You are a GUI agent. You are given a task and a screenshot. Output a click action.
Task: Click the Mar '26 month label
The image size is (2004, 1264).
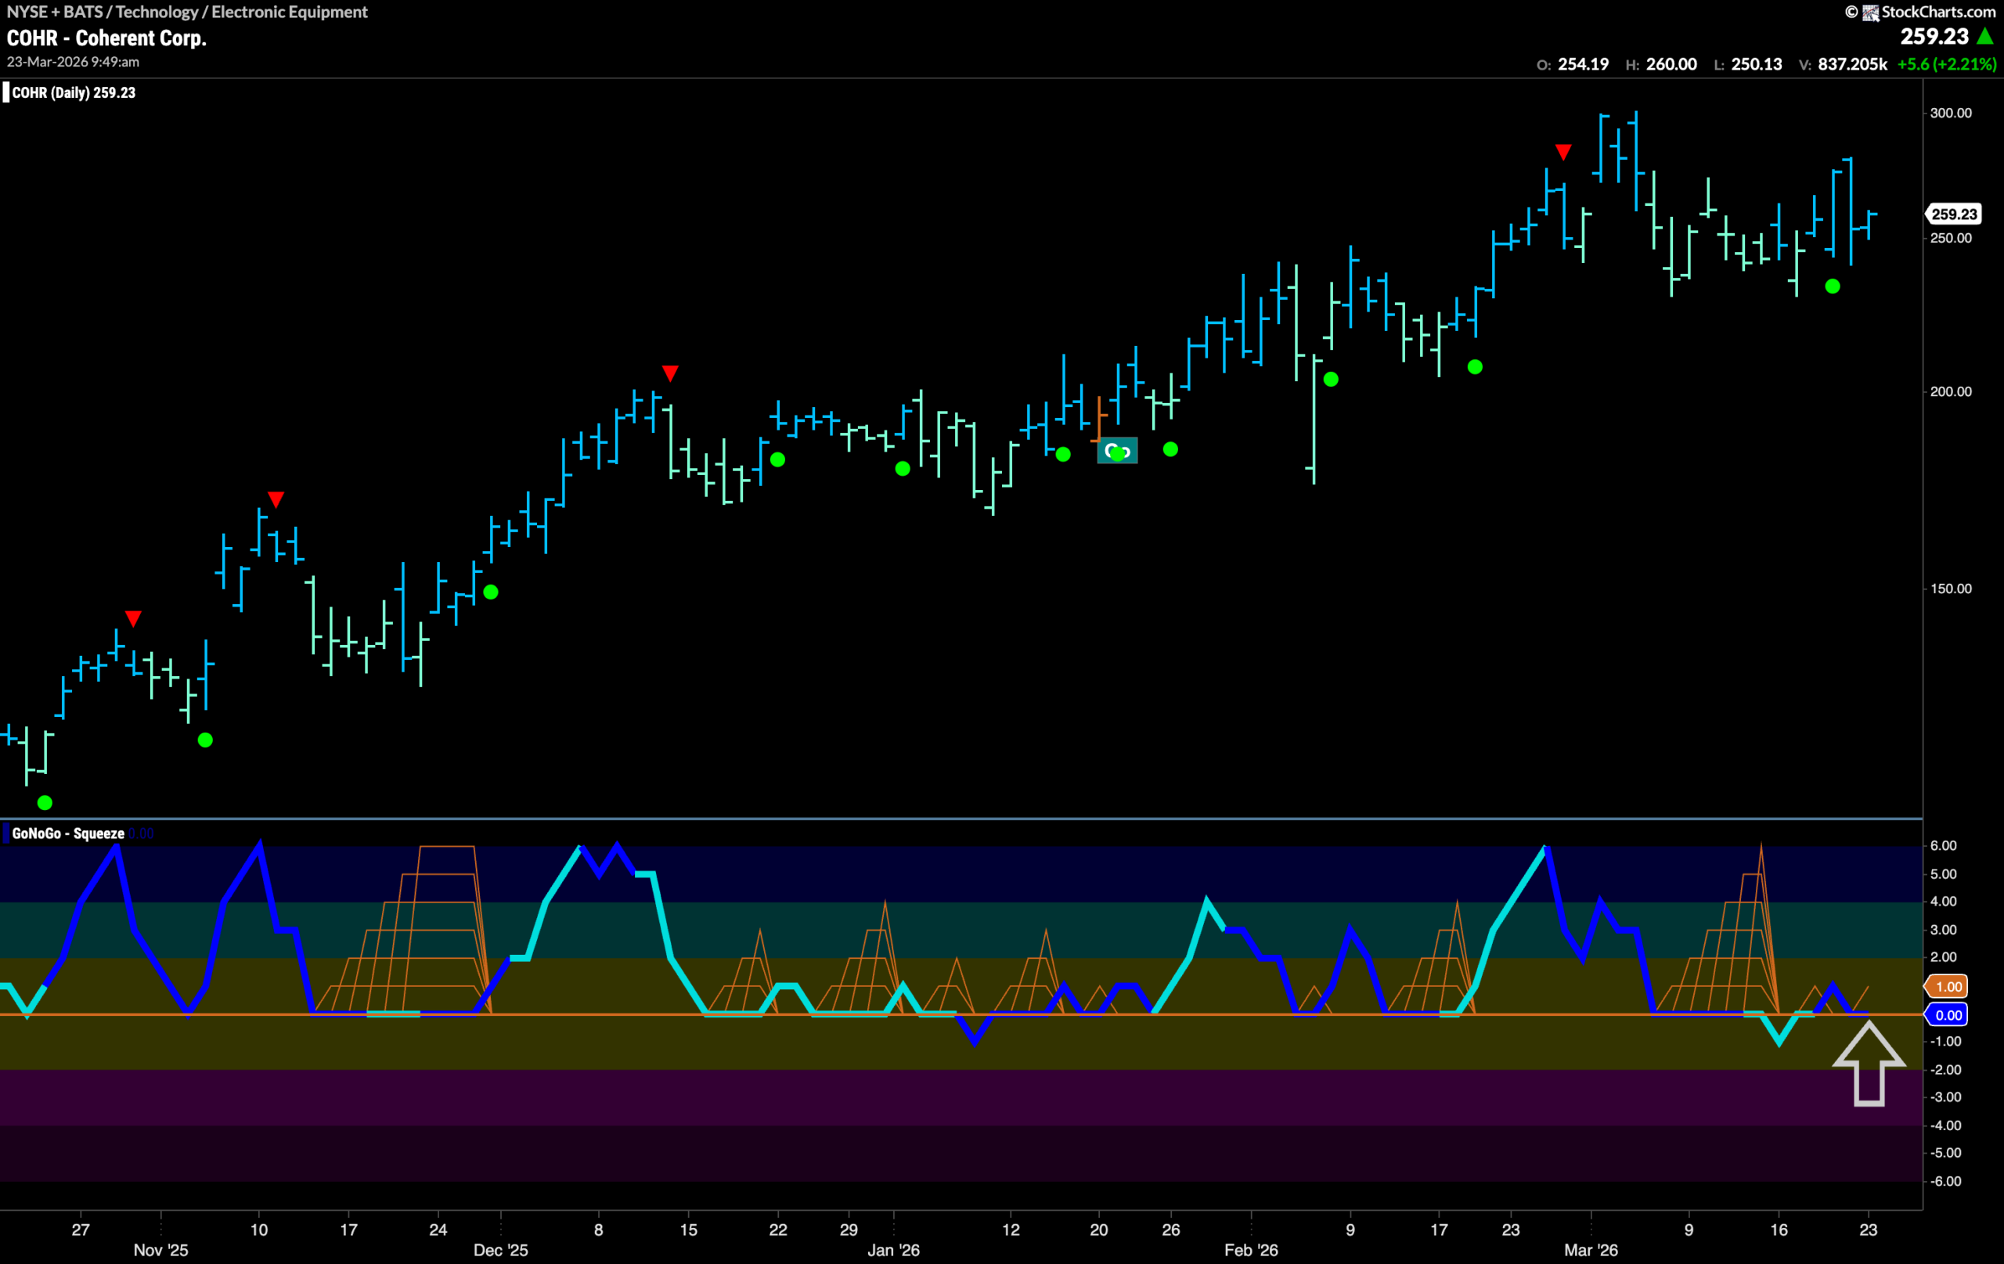pos(1591,1251)
